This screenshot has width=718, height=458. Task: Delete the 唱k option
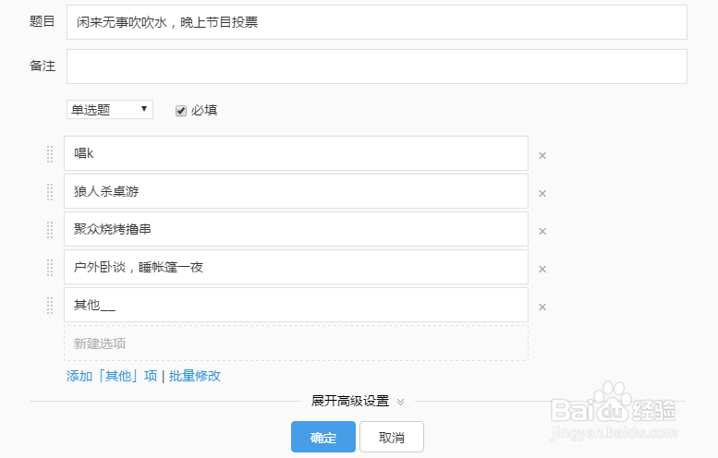point(542,155)
